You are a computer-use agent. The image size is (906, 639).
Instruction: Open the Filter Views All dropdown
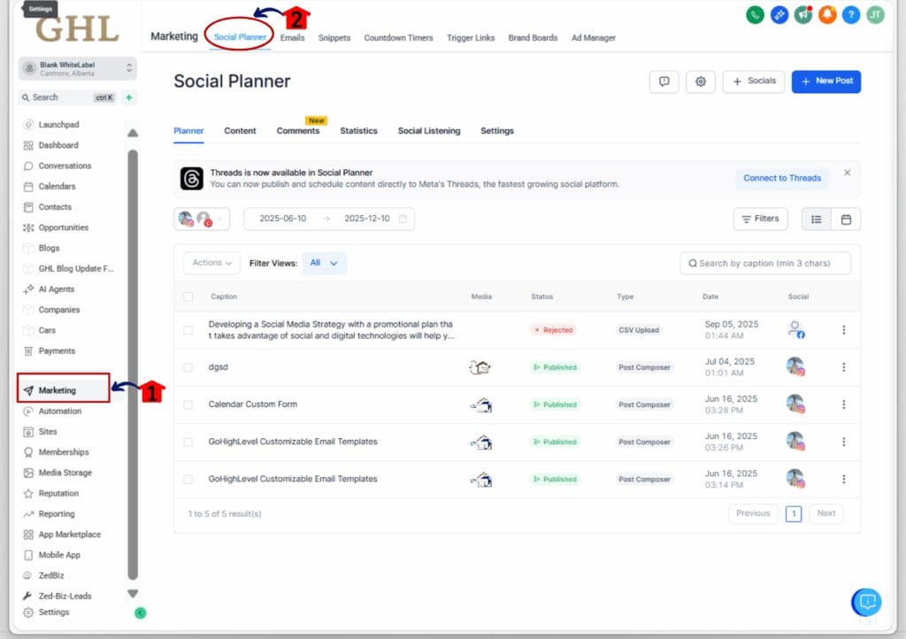324,263
